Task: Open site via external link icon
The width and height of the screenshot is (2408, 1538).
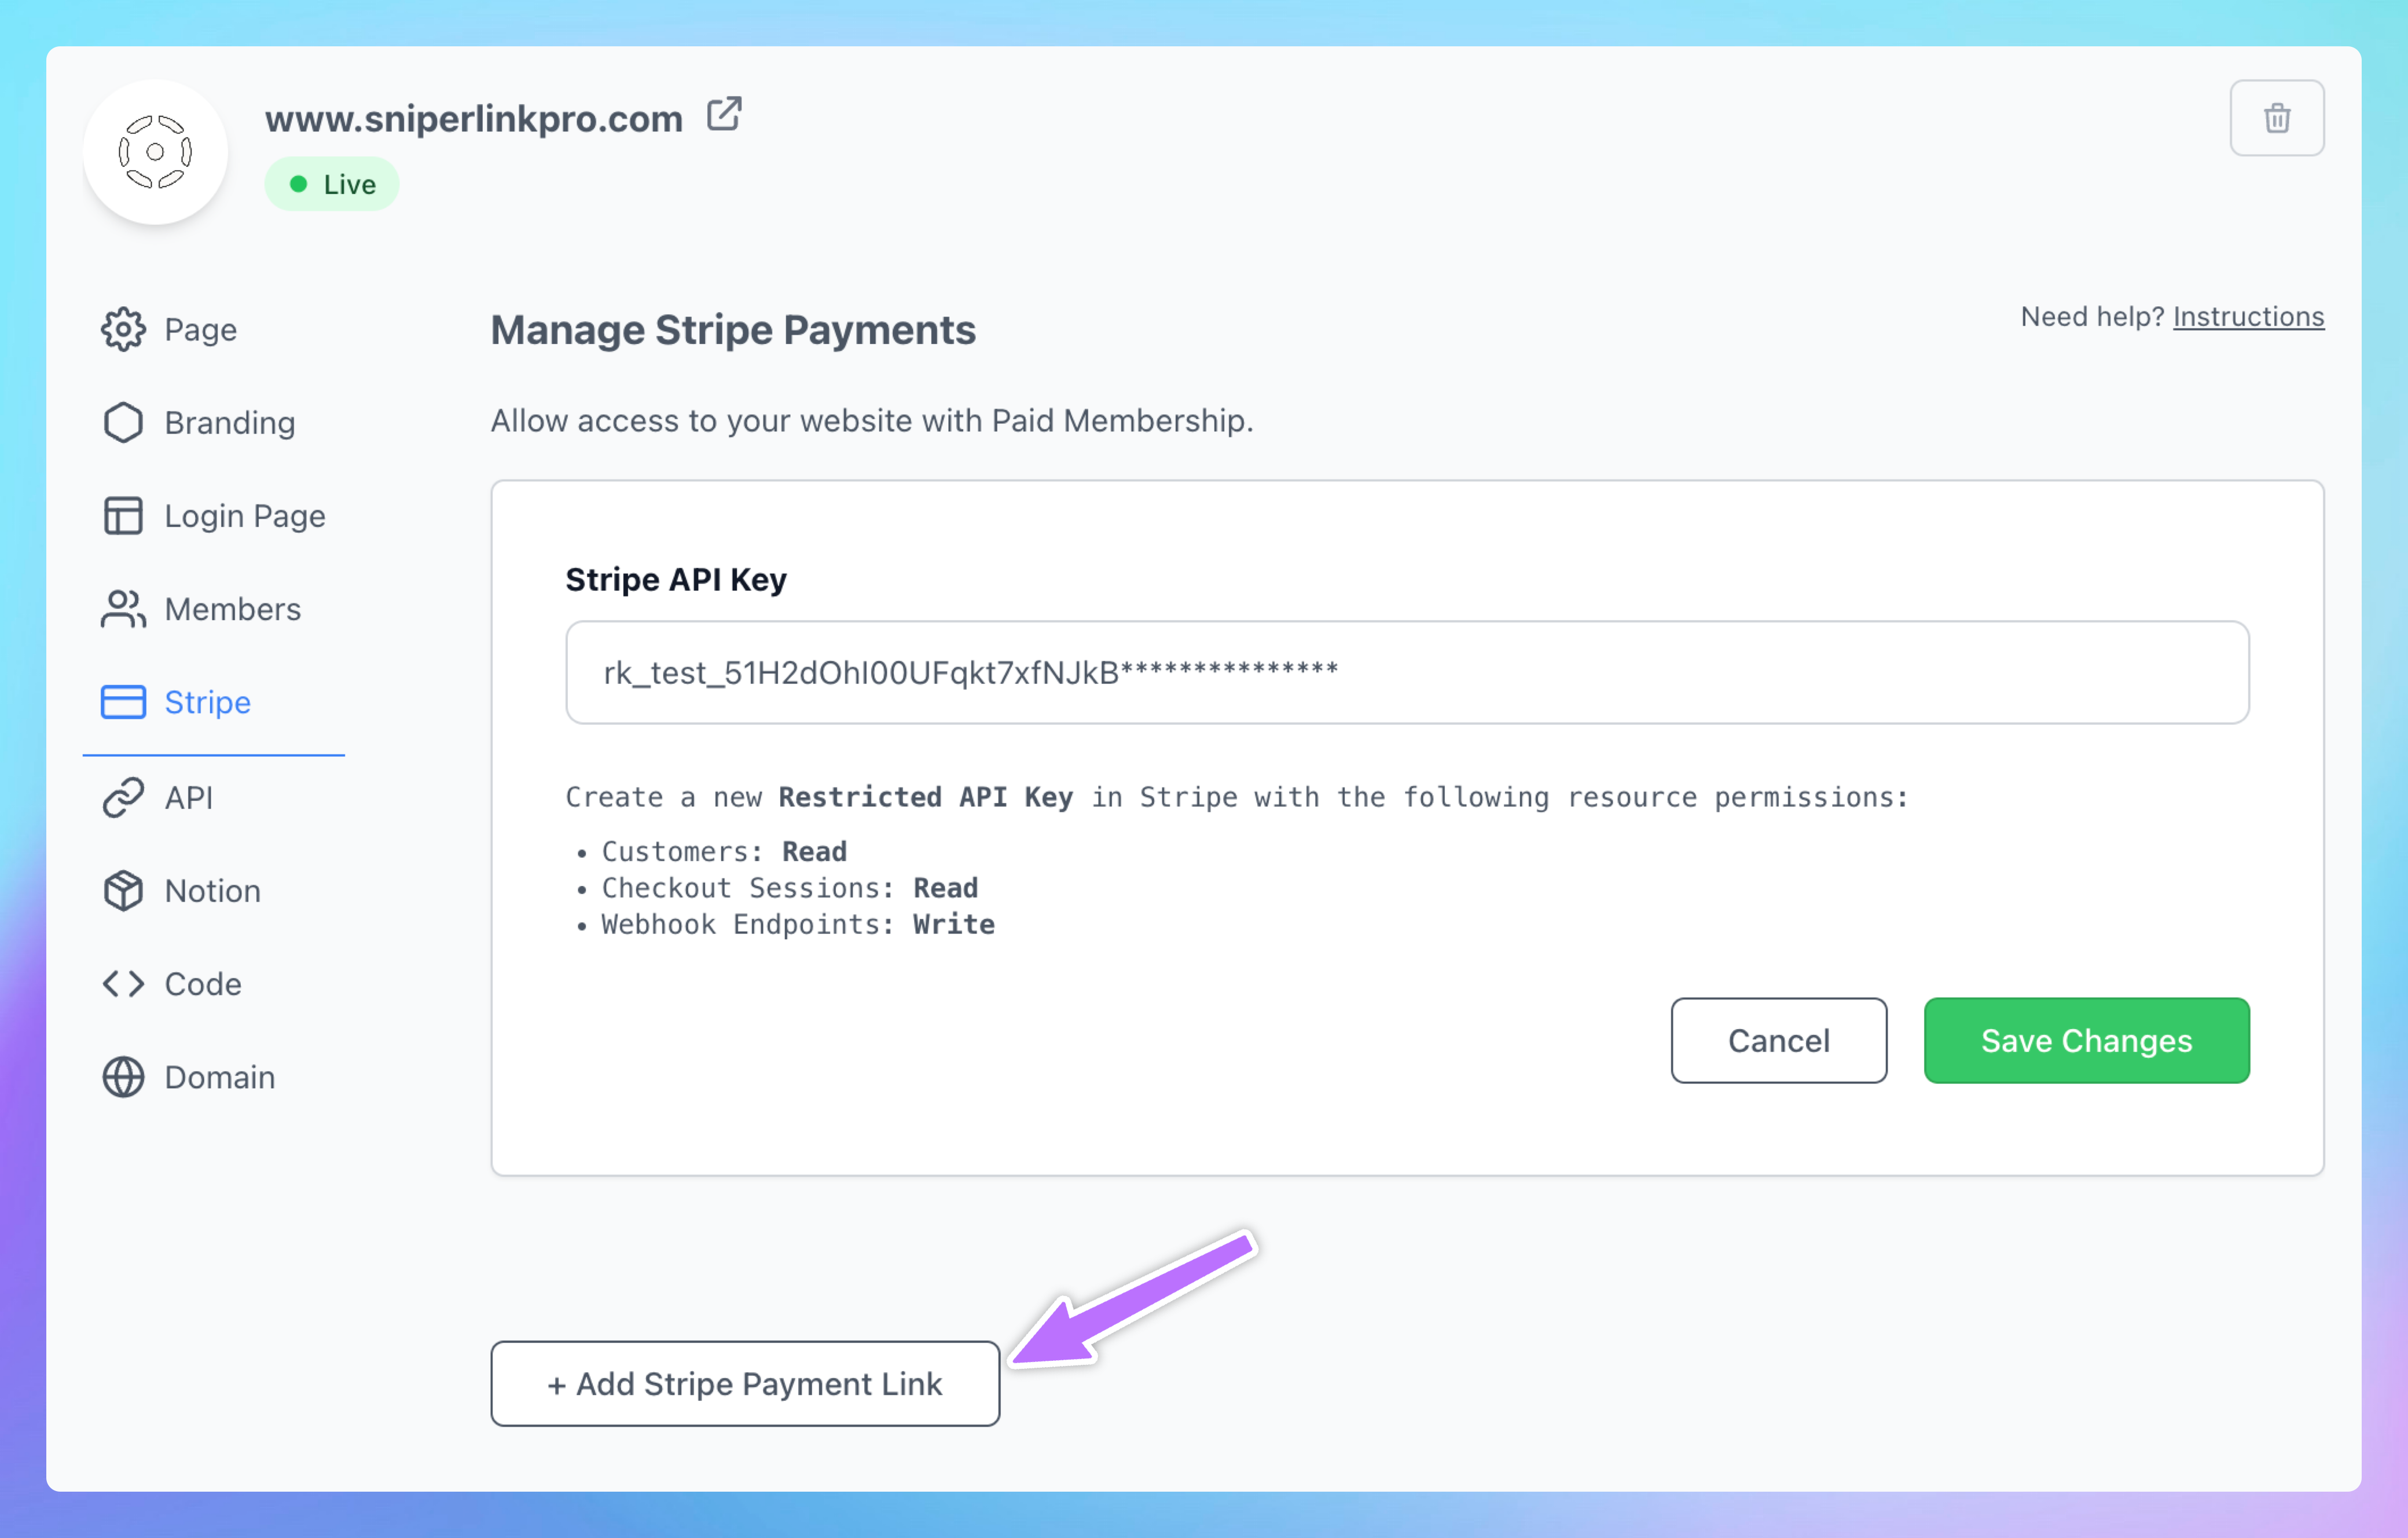Action: (x=724, y=115)
